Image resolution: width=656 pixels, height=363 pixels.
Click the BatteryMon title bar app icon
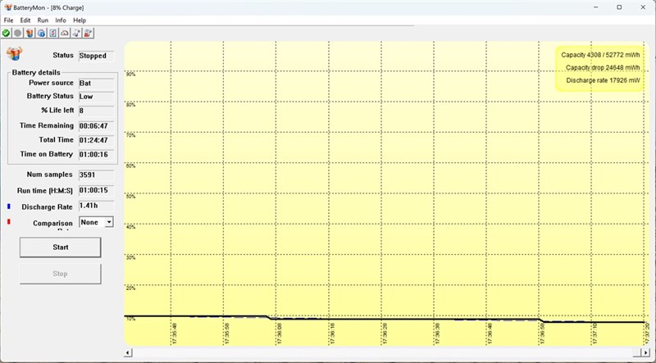pyautogui.click(x=7, y=7)
